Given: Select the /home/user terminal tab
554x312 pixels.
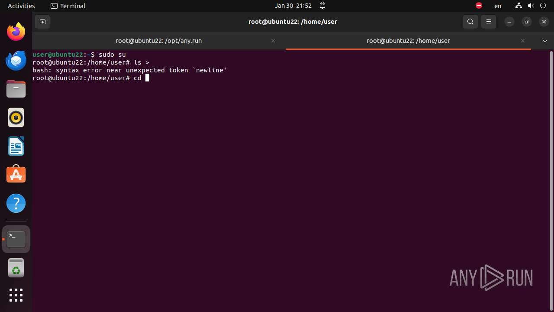Looking at the screenshot, I should [408, 41].
